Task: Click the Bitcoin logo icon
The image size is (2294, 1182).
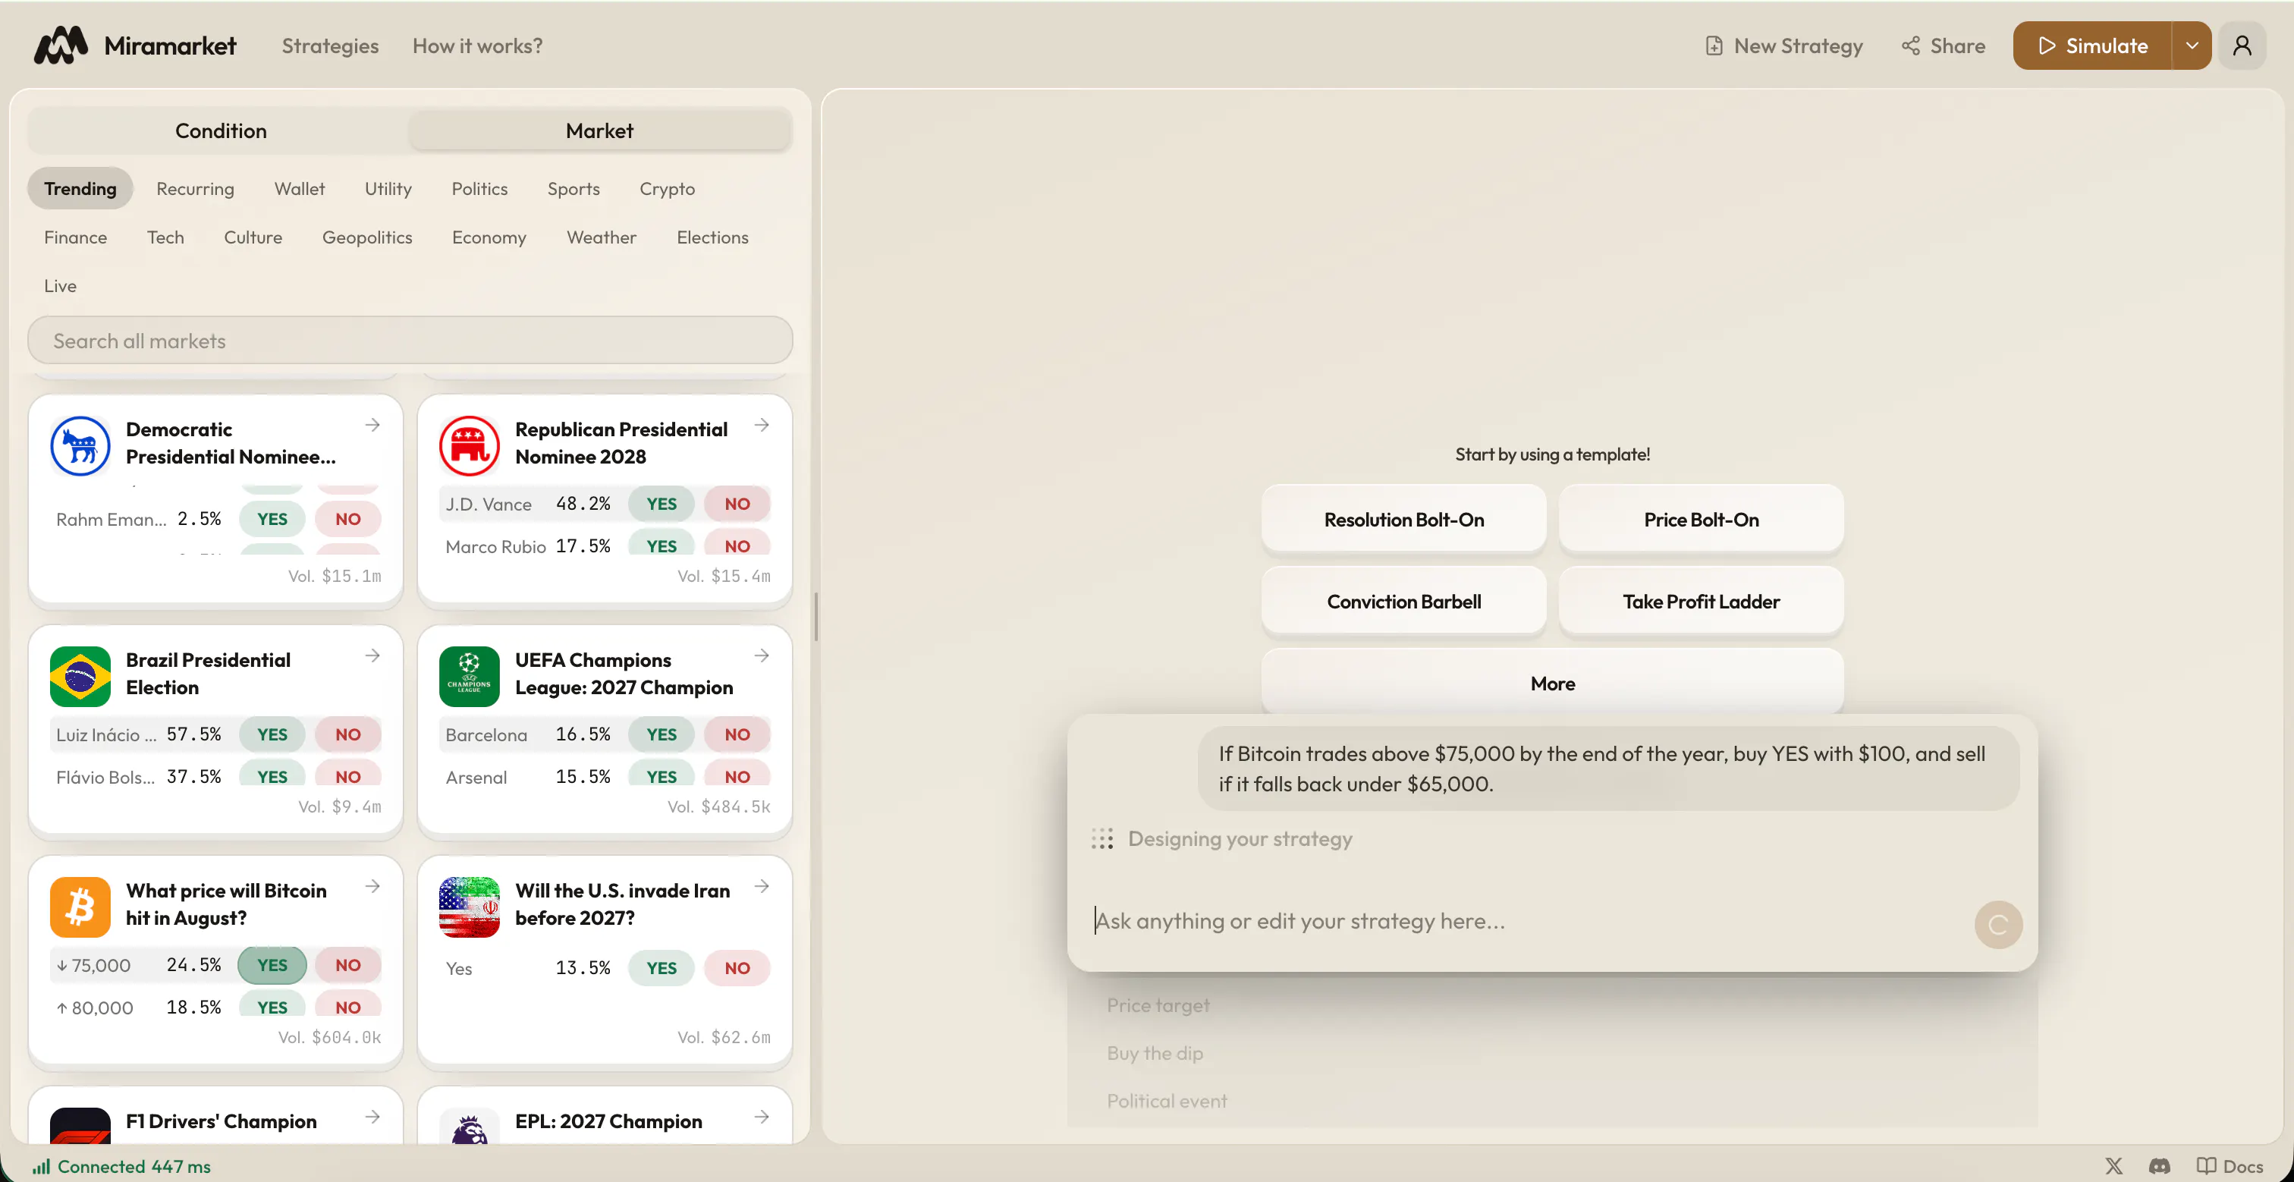Action: click(x=80, y=907)
